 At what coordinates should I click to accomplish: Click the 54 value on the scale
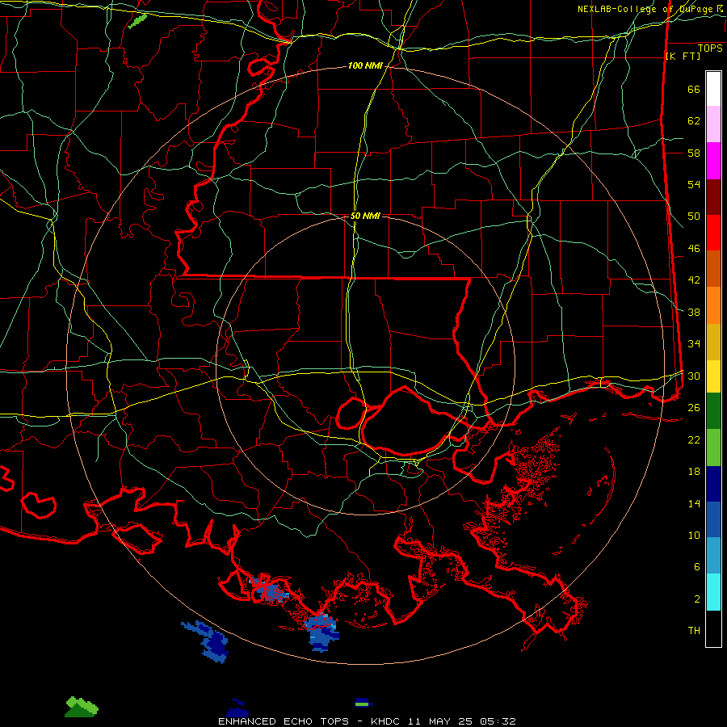click(x=694, y=184)
